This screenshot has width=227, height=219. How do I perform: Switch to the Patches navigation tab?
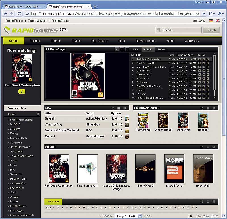(x=35, y=41)
